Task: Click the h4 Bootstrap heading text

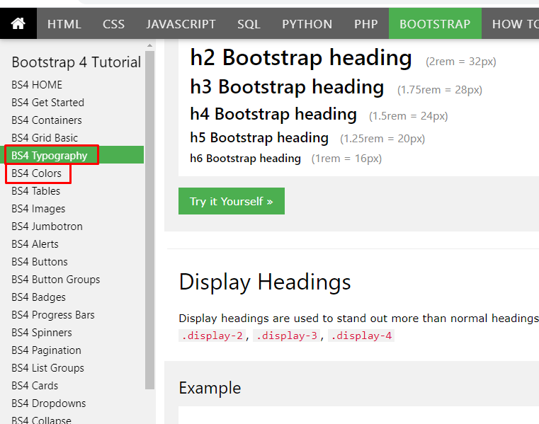Action: 273,114
